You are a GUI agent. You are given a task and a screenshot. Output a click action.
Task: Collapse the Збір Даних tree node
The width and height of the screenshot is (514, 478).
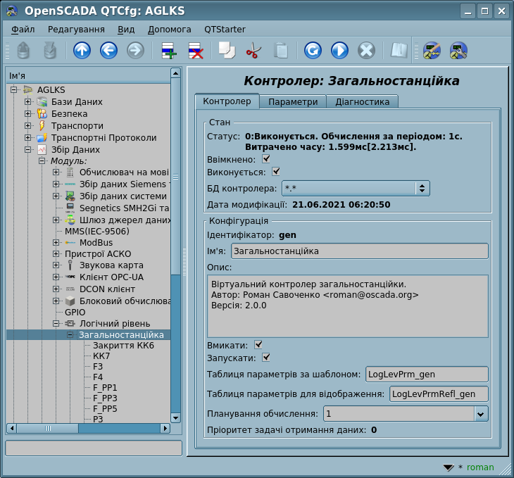[x=27, y=149]
